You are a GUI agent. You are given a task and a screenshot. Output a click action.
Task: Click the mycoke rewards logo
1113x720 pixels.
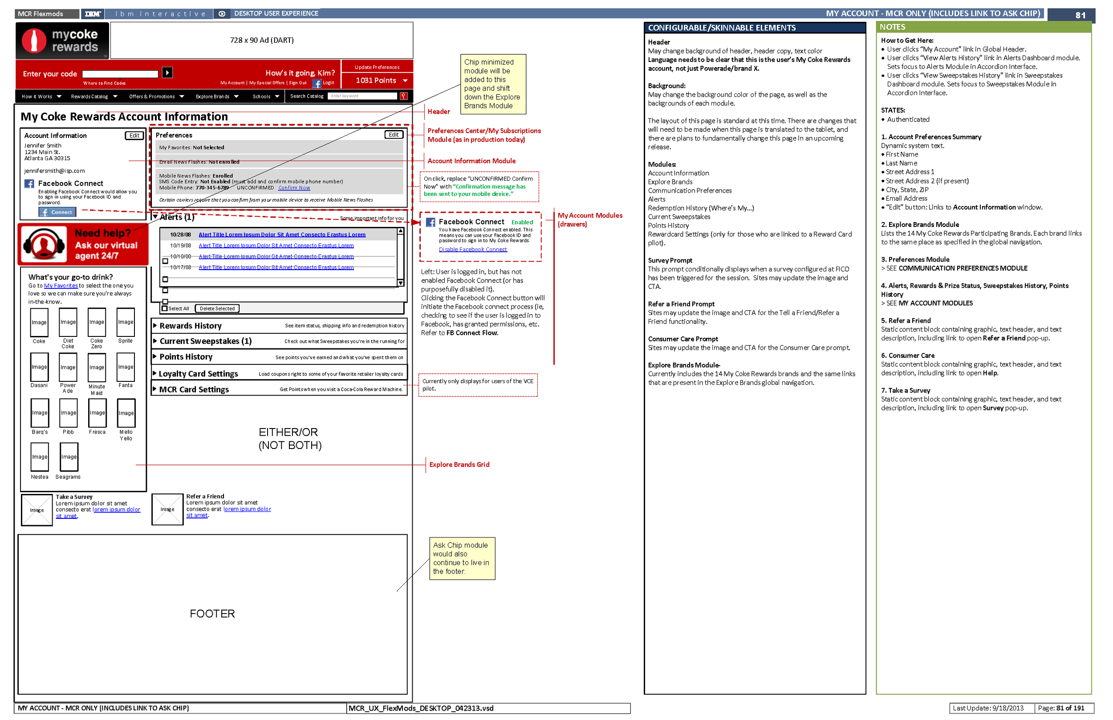[x=62, y=40]
